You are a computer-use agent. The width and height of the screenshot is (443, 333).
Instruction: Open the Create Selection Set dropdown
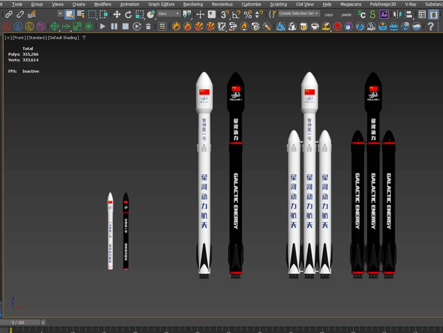tap(299, 14)
